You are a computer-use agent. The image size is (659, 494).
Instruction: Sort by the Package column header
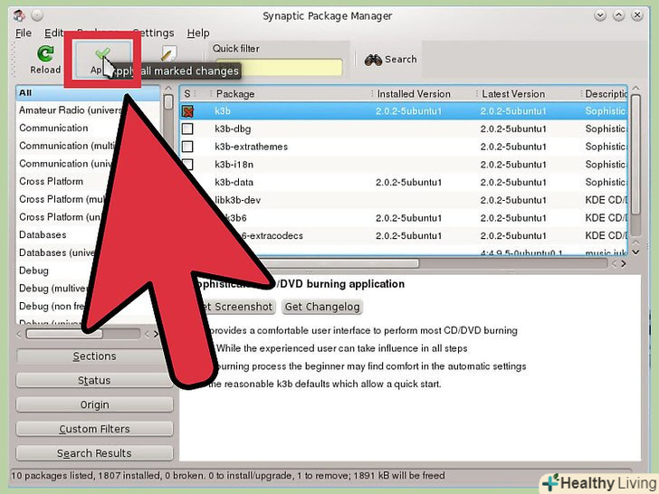290,94
